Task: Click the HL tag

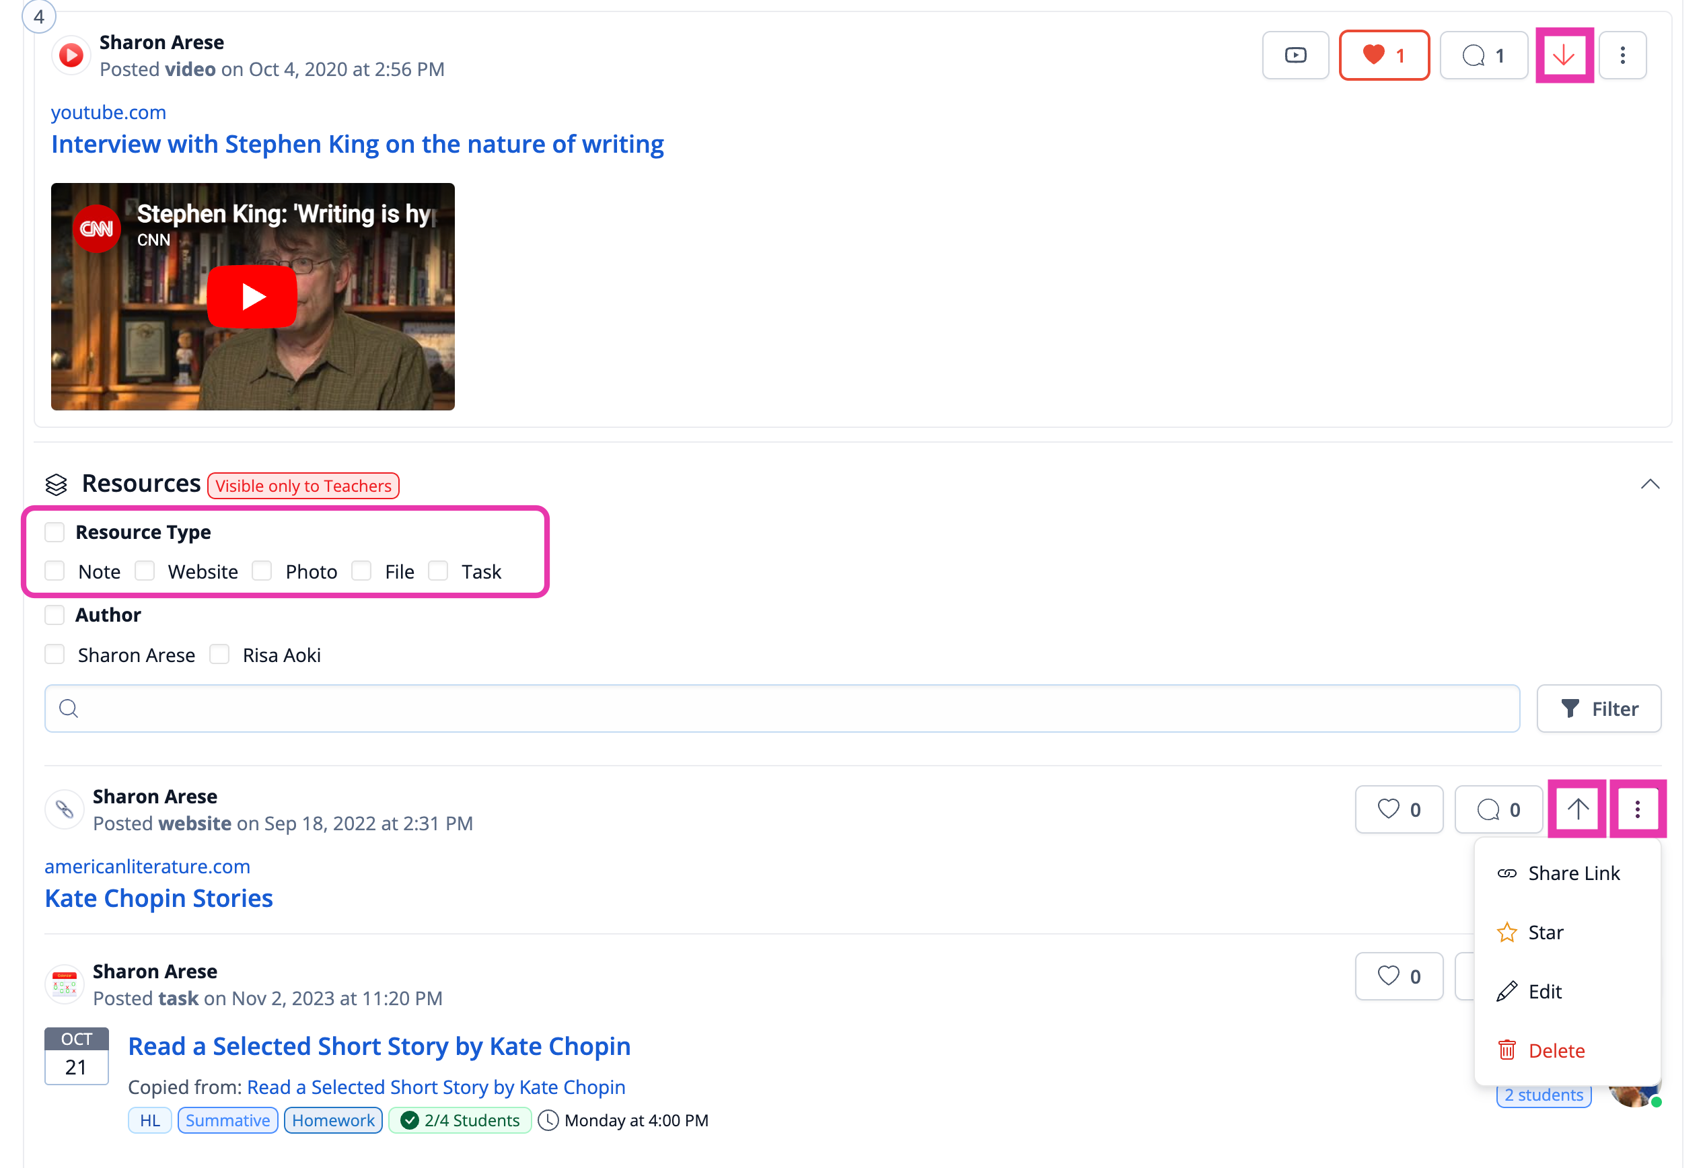Action: click(149, 1120)
